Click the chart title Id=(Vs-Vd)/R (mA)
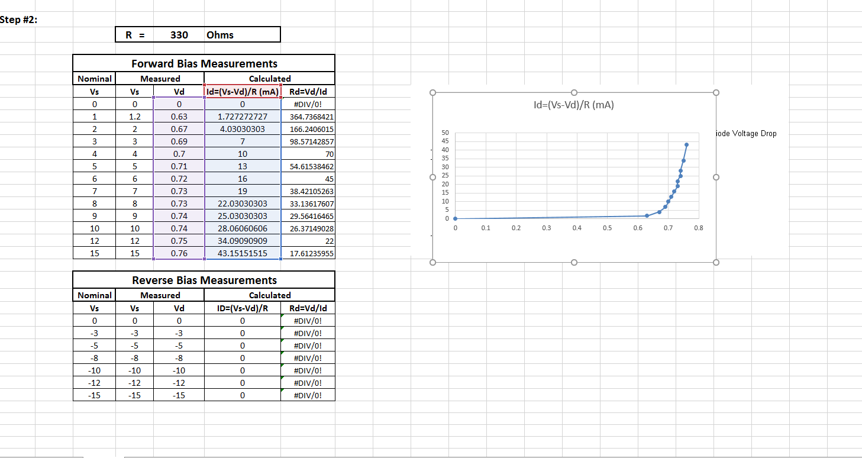 [573, 105]
